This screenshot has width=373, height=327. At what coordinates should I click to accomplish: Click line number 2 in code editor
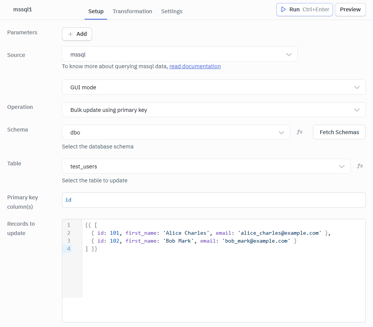pos(68,233)
